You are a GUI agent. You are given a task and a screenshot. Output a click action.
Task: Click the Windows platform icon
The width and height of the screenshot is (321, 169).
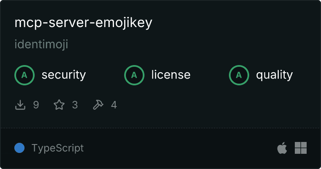tap(301, 148)
